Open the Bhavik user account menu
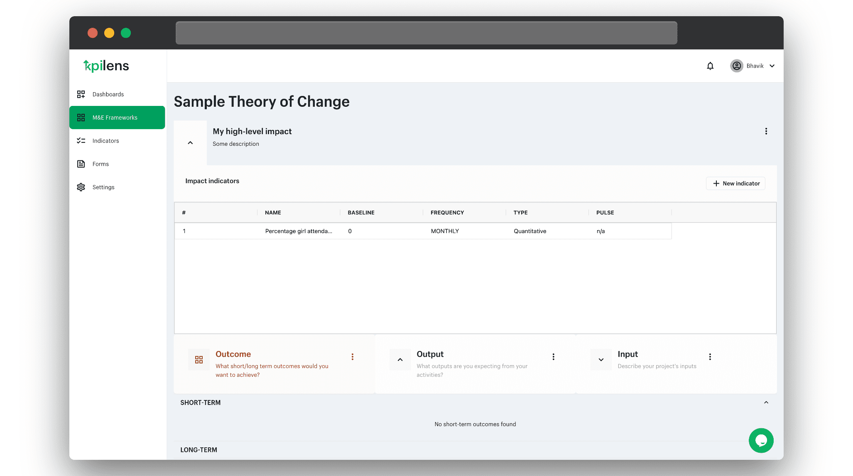This screenshot has height=476, width=853. (753, 66)
